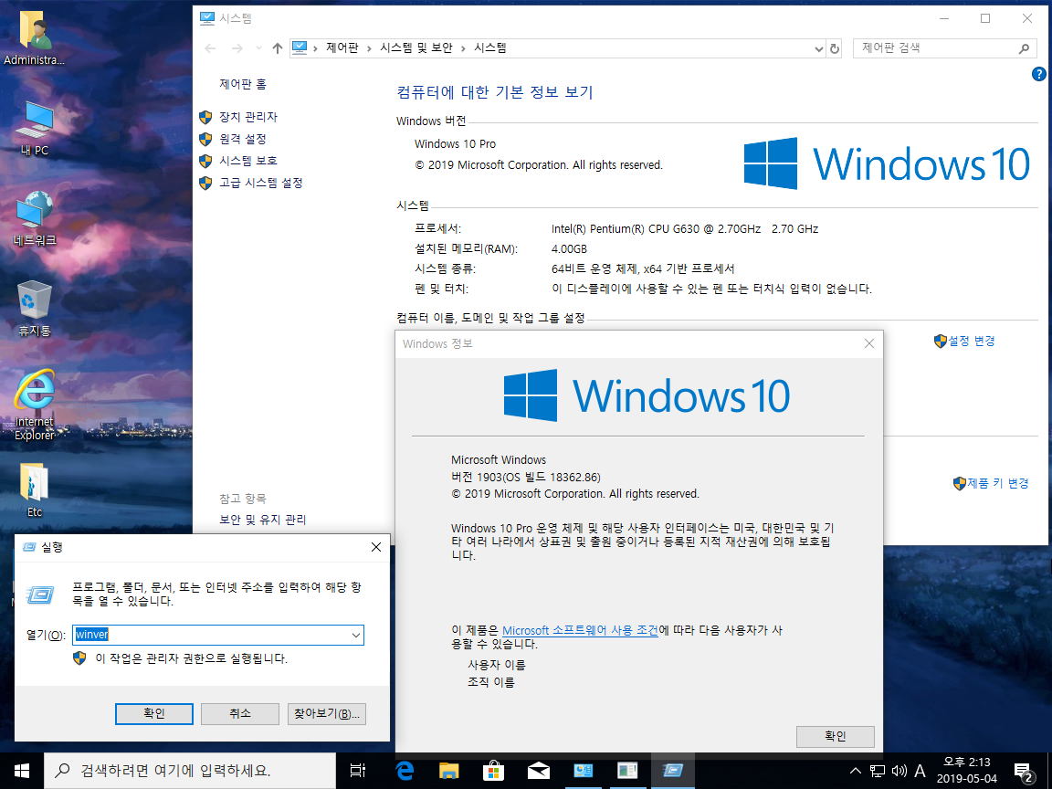The width and height of the screenshot is (1052, 789).
Task: Open 제어판 홈 link
Action: (x=243, y=84)
